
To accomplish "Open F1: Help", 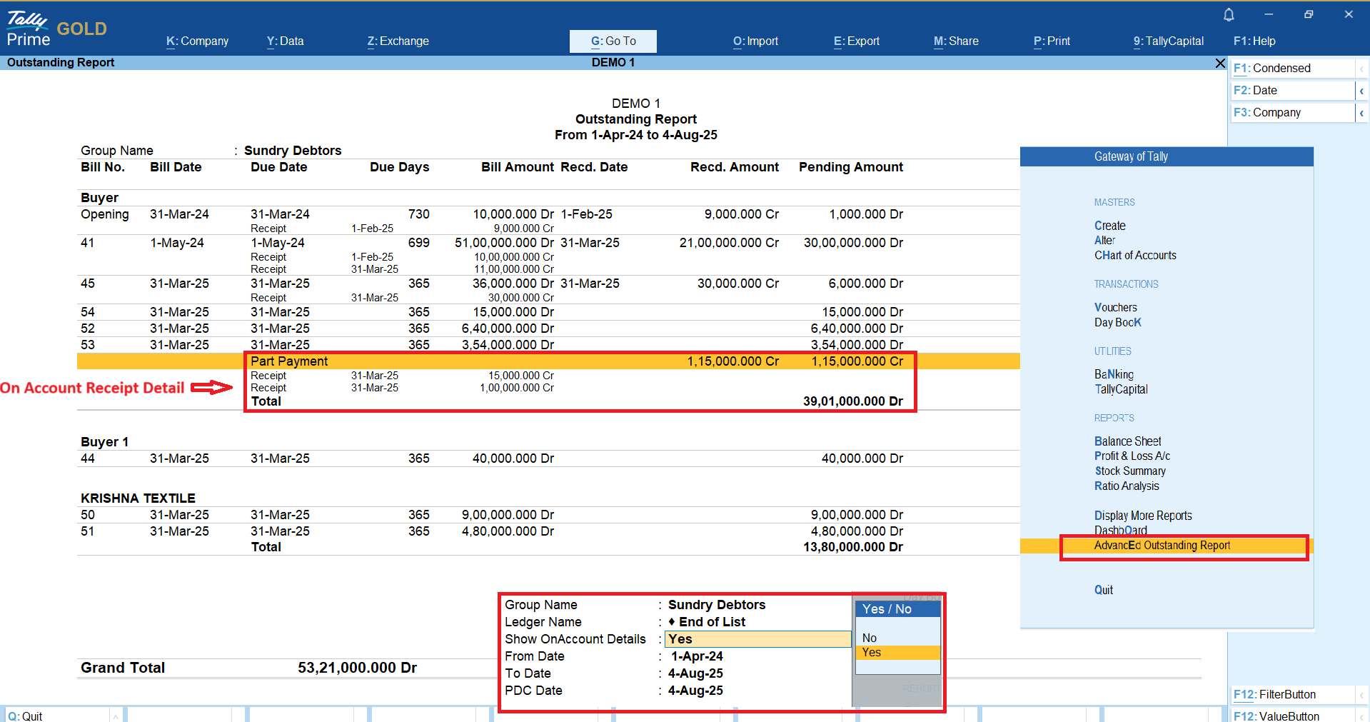I will [1254, 41].
